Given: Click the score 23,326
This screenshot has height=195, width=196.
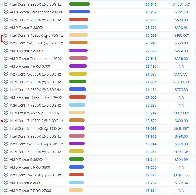Looking at the screenshot, I should [x=151, y=35].
